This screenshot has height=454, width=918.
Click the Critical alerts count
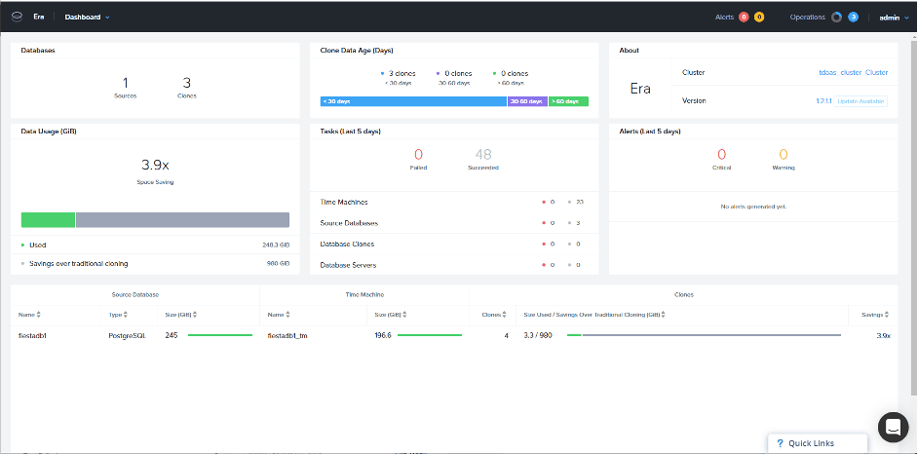coord(722,155)
